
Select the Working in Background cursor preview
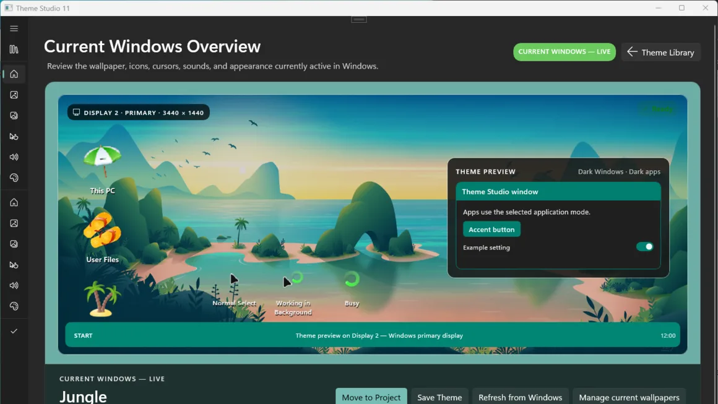(x=293, y=279)
